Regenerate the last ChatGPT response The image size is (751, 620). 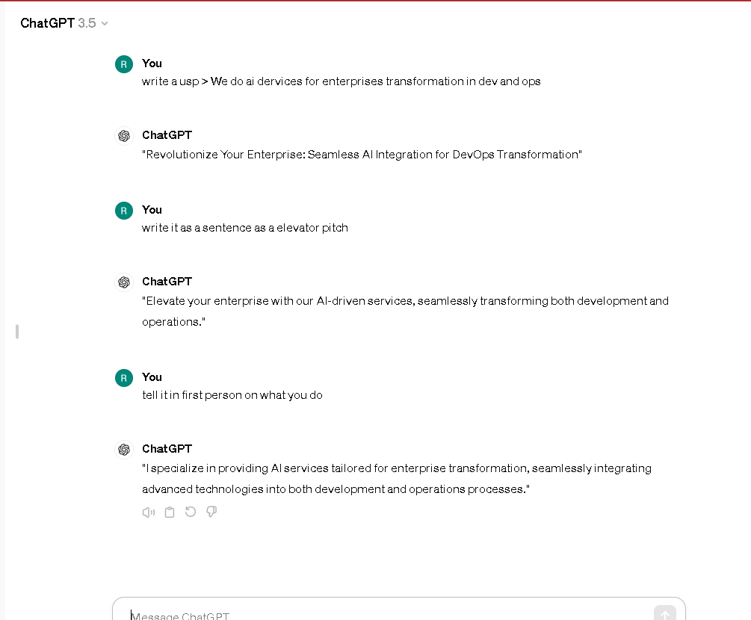coord(191,512)
